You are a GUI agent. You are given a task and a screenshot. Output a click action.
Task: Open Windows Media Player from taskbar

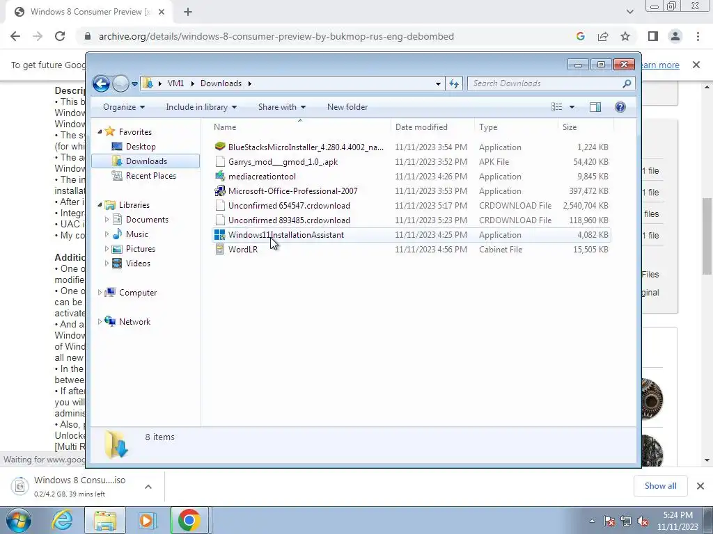click(x=147, y=520)
